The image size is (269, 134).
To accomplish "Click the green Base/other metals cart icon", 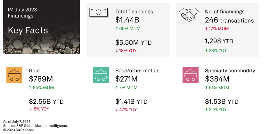I will coord(101,75).
